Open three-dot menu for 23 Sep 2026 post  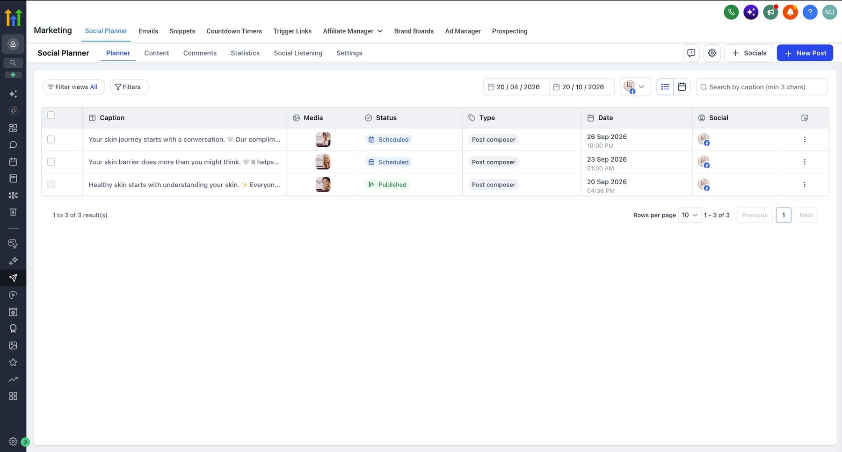click(804, 162)
